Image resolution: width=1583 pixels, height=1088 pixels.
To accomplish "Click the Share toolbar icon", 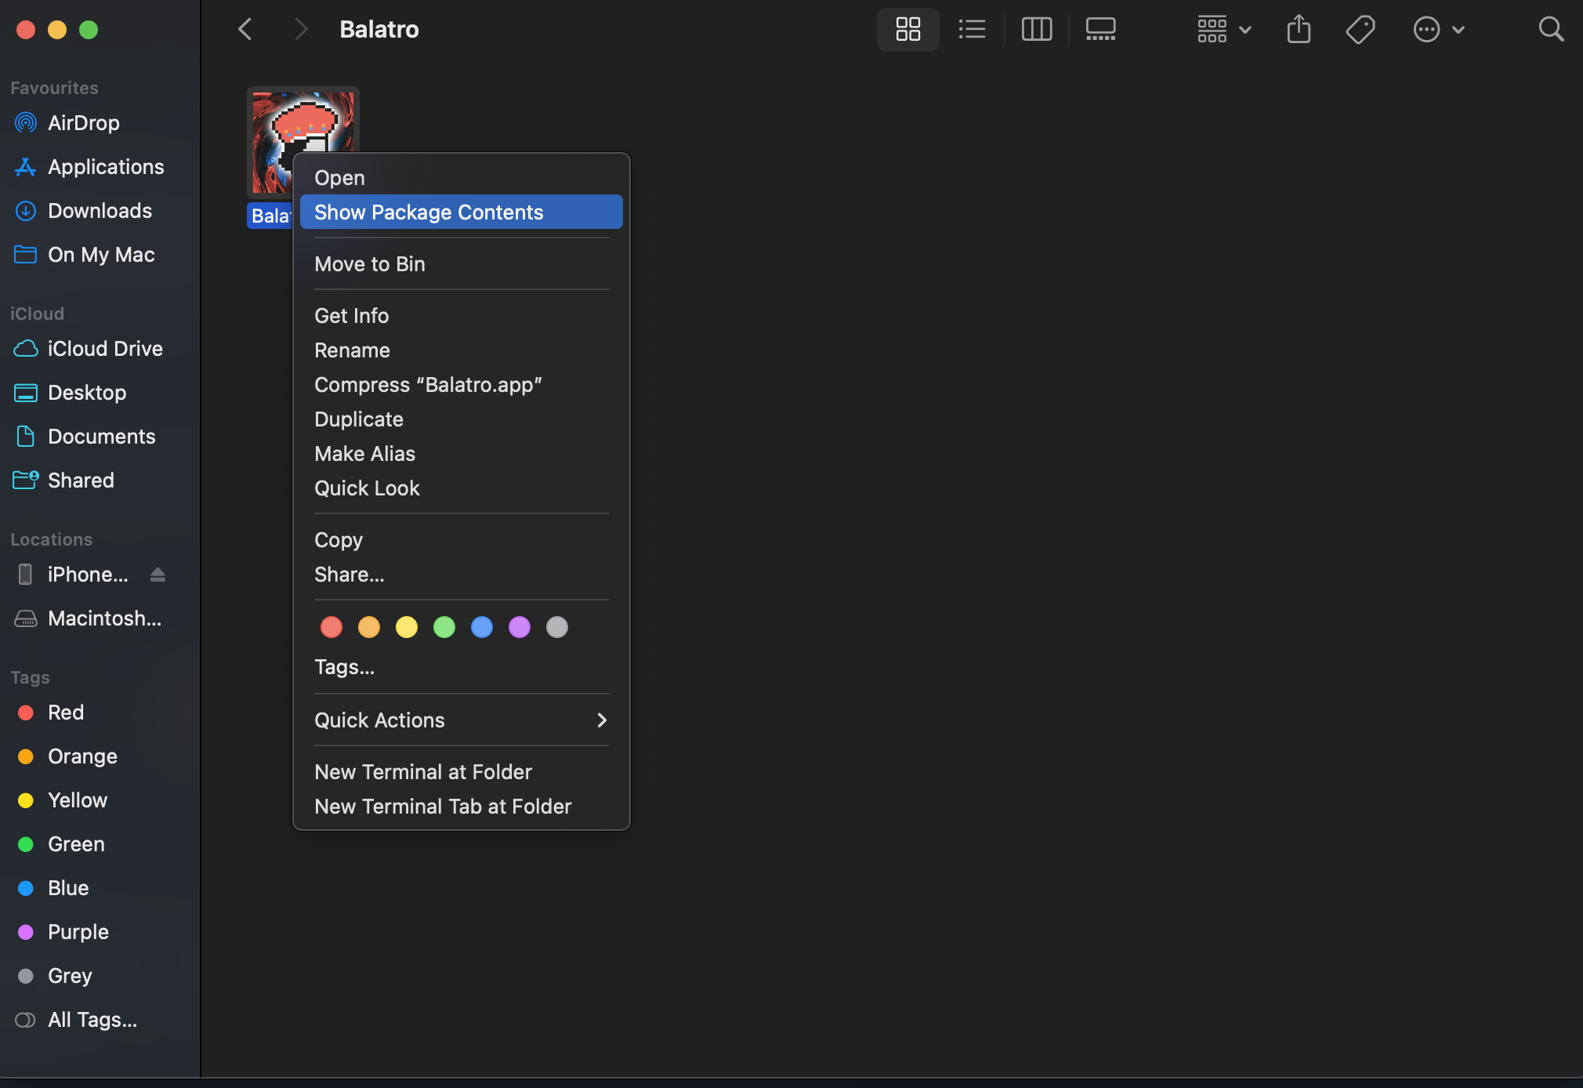I will point(1299,30).
